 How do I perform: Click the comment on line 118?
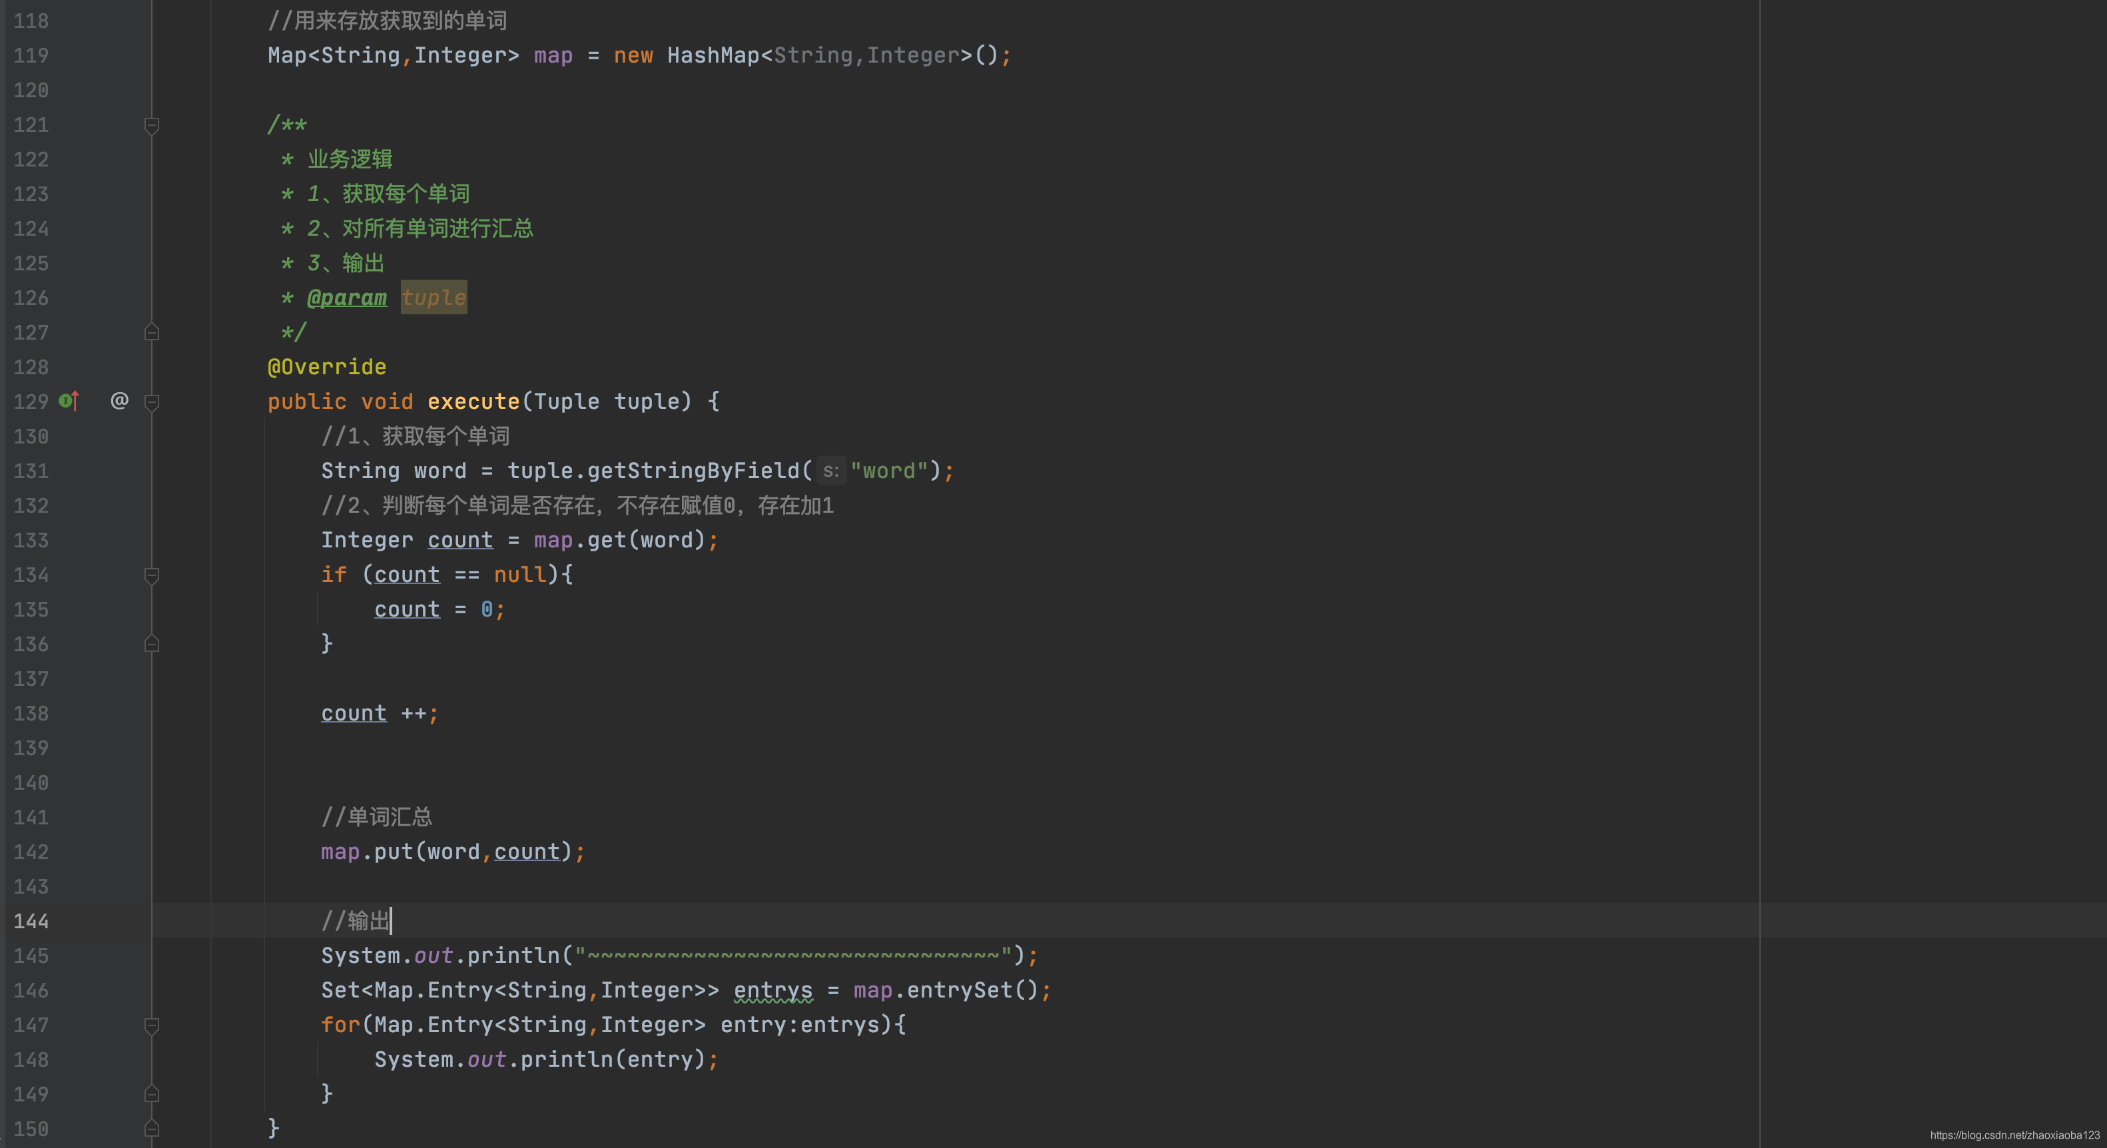click(388, 21)
